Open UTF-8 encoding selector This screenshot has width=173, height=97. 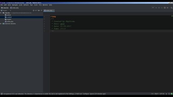[162, 94]
